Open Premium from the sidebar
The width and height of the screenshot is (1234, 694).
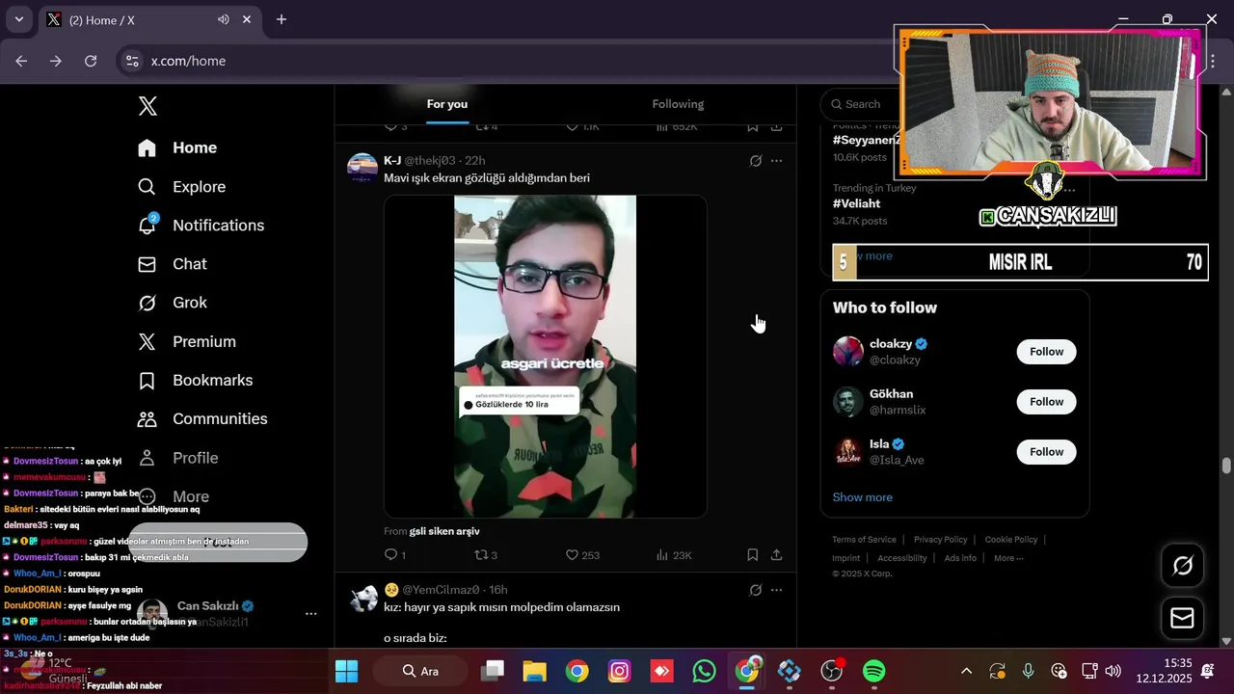click(186, 341)
